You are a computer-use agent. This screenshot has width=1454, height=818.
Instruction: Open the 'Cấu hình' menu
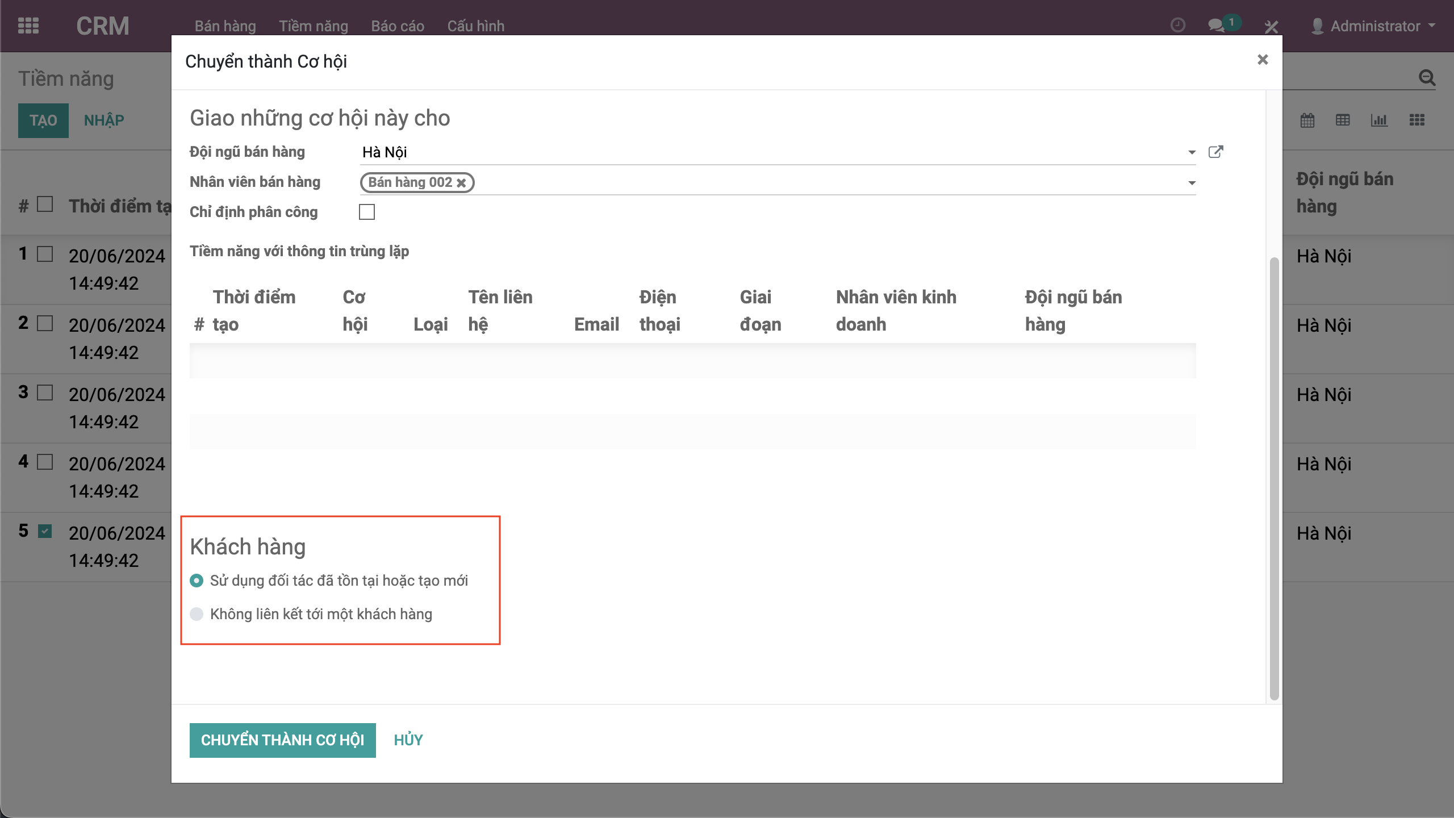pos(475,26)
